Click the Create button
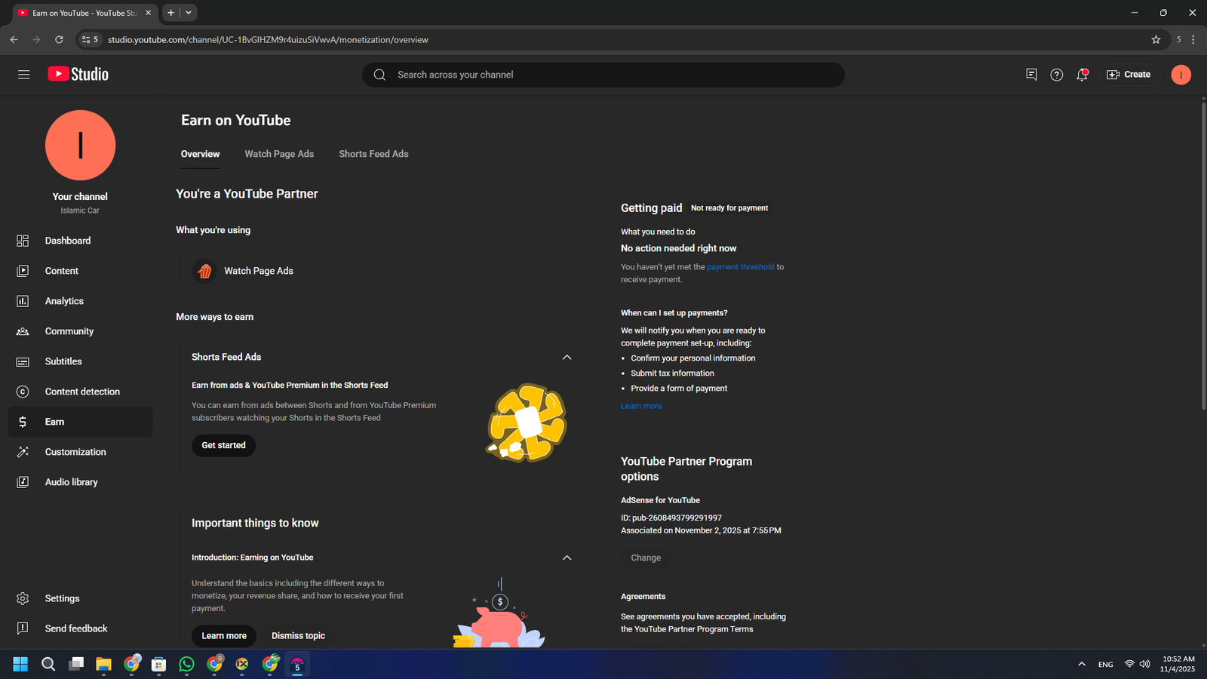This screenshot has height=679, width=1207. click(1129, 75)
